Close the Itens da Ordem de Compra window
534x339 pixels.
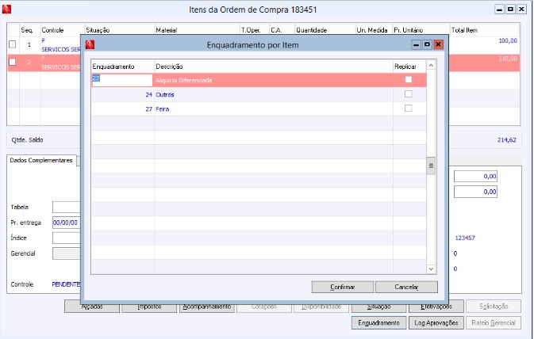[521, 10]
